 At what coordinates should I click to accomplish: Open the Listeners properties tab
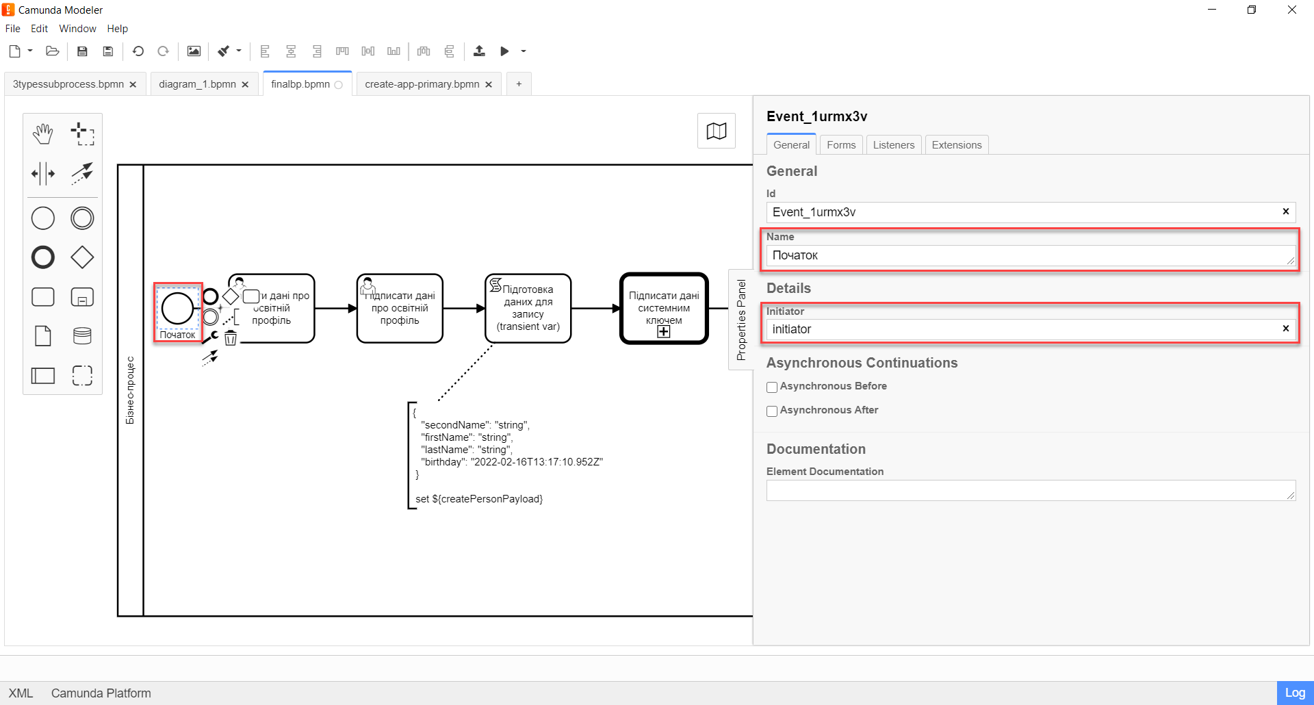[x=894, y=145]
